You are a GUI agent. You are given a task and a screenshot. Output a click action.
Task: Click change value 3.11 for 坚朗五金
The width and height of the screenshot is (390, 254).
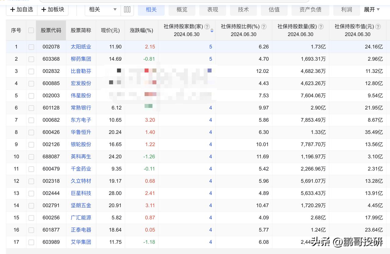pyautogui.click(x=150, y=205)
